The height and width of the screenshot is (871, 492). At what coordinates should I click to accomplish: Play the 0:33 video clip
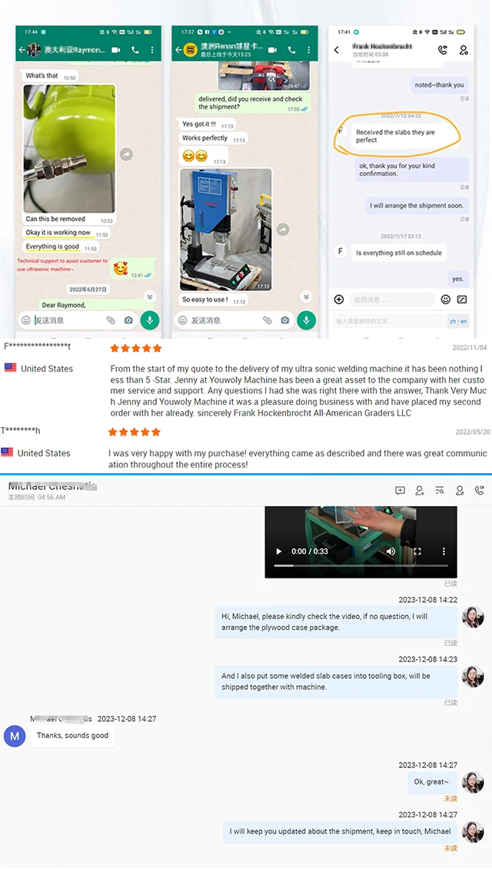[279, 551]
